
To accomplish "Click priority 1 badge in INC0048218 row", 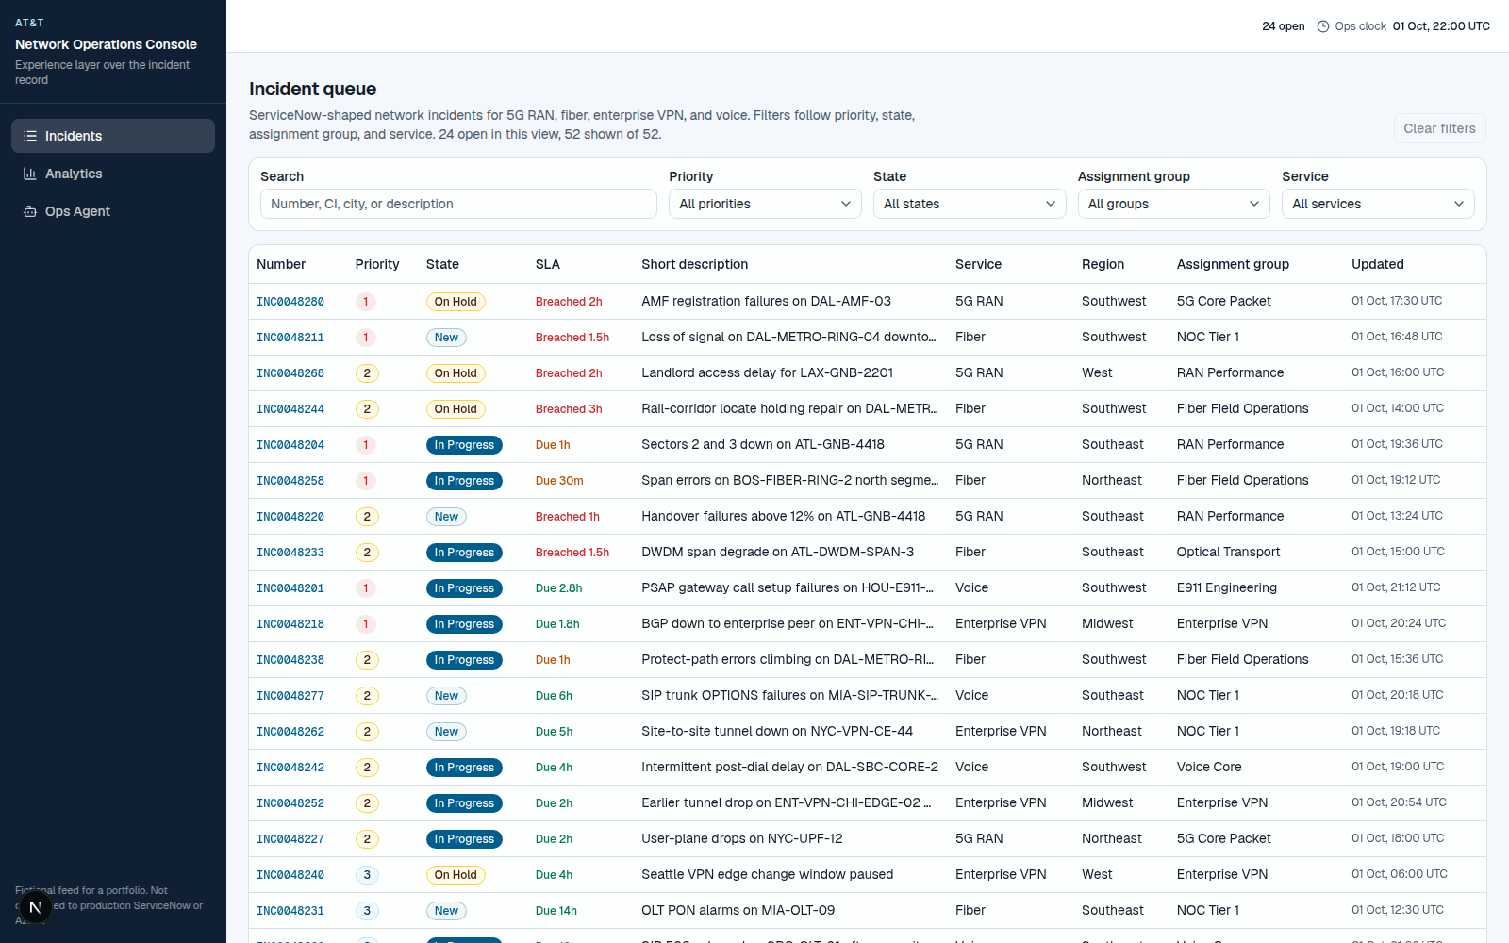I will point(366,624).
